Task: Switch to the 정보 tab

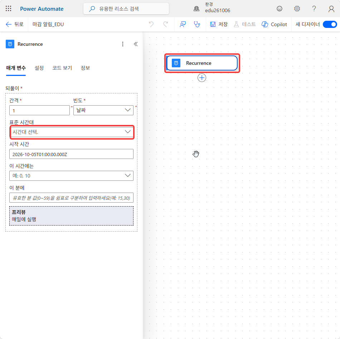Action: click(x=85, y=68)
